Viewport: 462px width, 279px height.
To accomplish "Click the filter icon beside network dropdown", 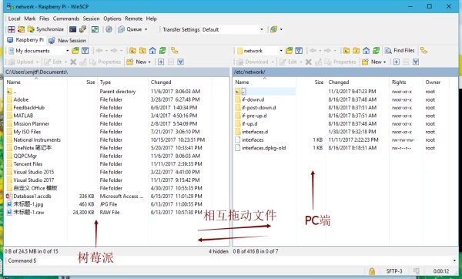I will 299,51.
